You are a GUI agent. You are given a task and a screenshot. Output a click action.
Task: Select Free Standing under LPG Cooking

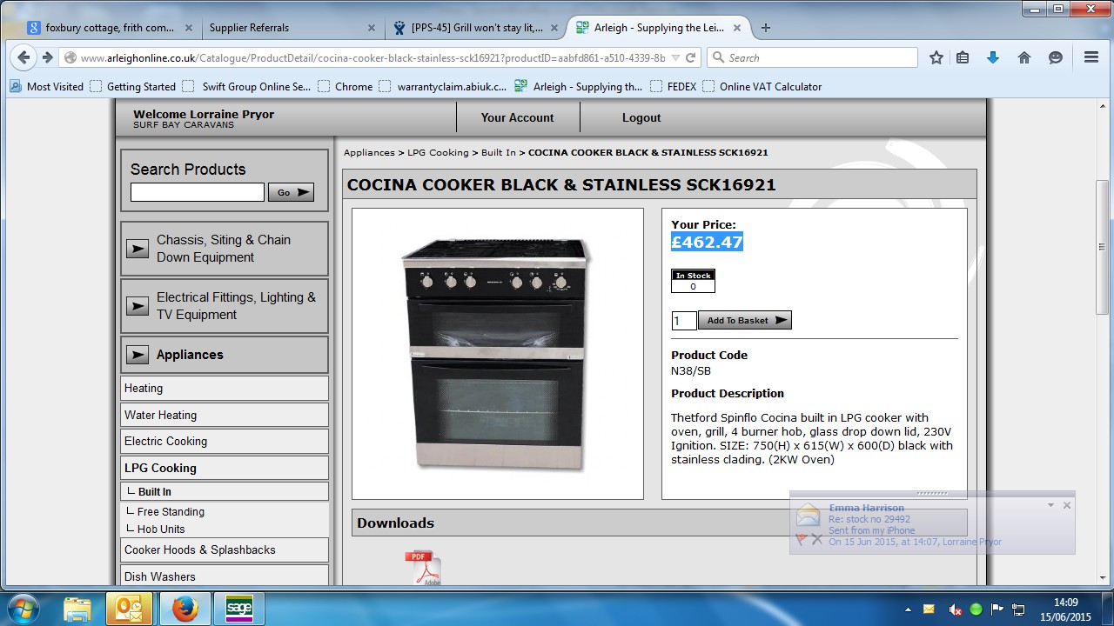171,512
